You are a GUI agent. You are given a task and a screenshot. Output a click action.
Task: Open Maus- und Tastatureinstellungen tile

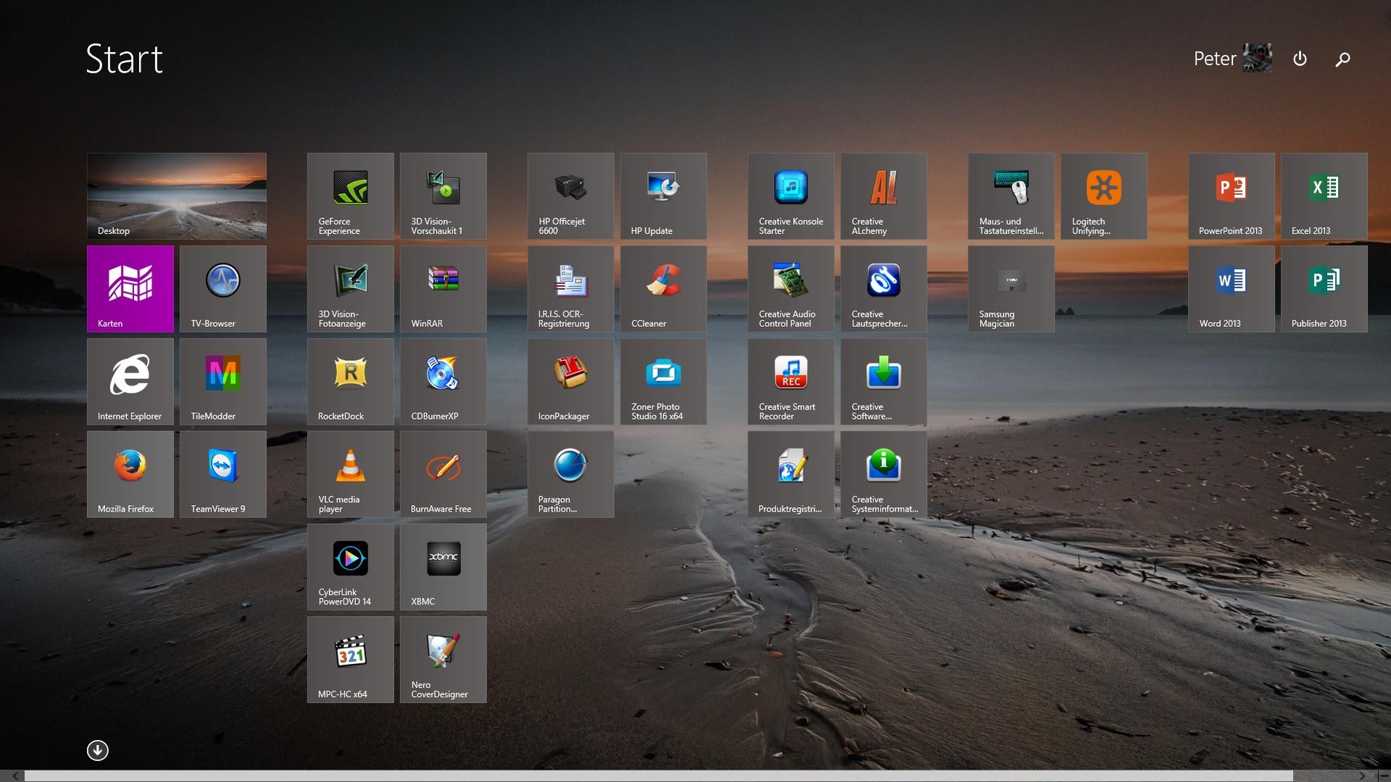[1012, 196]
